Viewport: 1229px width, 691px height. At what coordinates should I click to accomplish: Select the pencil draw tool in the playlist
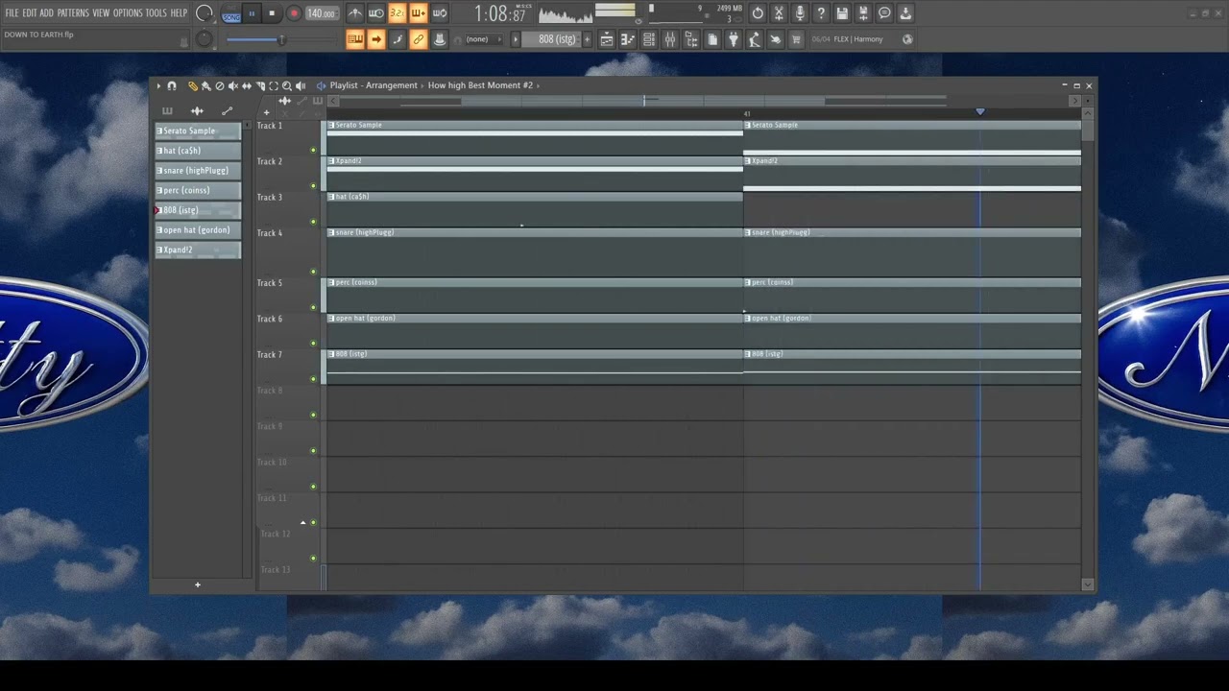coord(193,86)
